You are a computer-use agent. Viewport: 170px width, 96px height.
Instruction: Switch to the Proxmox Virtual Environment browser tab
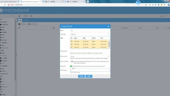click(x=9, y=2)
